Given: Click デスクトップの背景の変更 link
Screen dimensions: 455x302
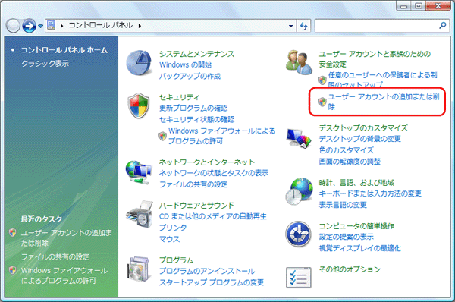Looking at the screenshot, I should [x=359, y=139].
